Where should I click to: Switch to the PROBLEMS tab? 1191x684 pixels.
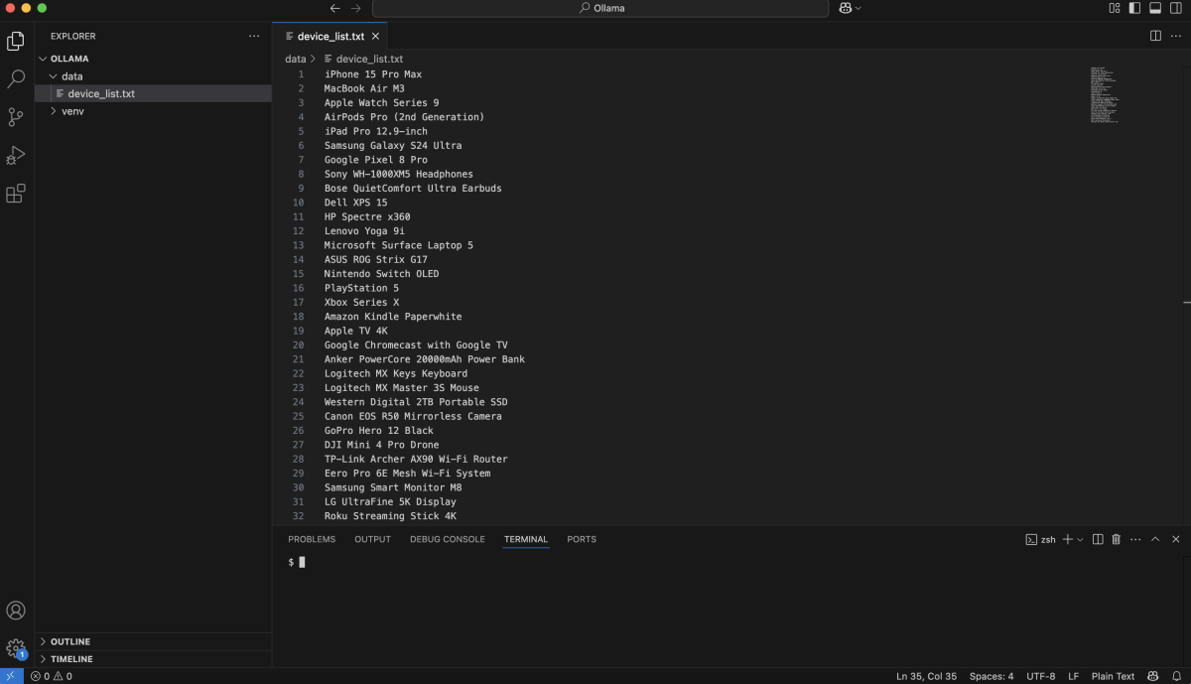point(312,539)
